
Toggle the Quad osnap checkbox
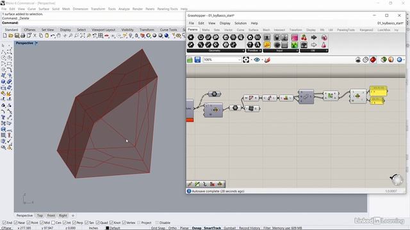(97, 223)
